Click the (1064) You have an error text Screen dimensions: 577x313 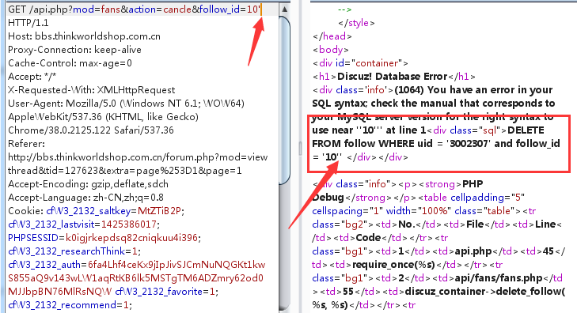click(473, 90)
